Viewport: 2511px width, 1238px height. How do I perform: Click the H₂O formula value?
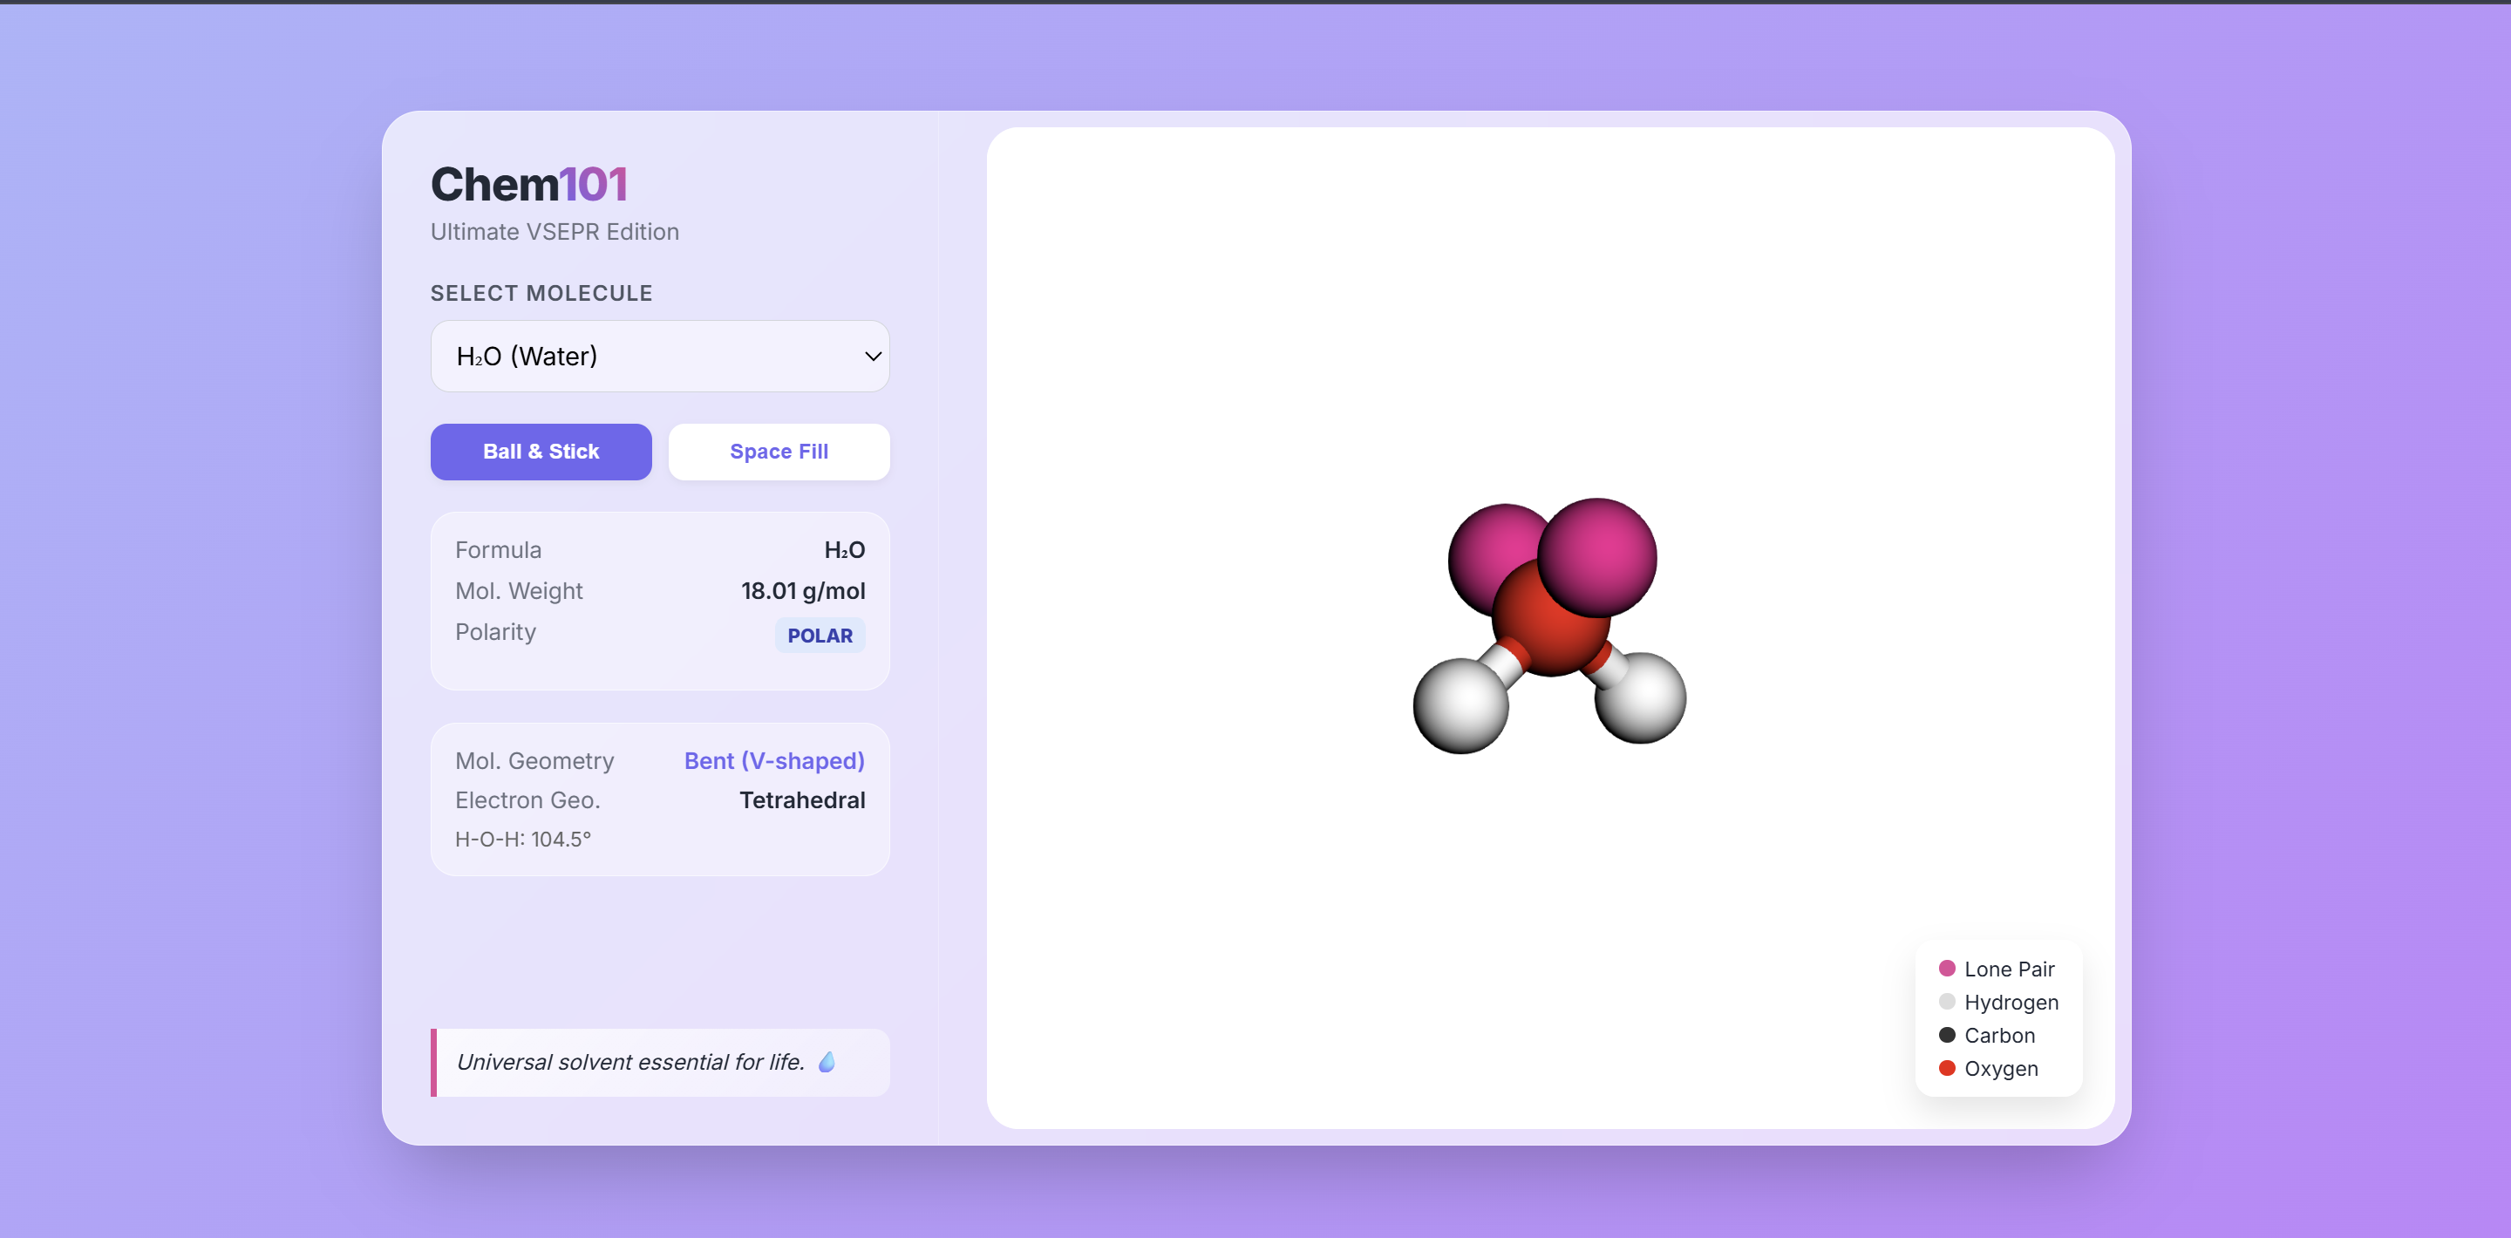click(844, 550)
